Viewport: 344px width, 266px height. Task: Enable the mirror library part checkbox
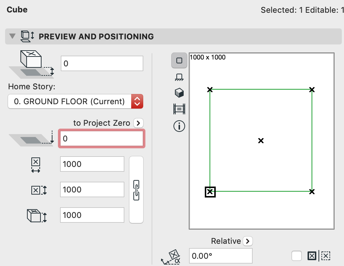click(x=297, y=256)
